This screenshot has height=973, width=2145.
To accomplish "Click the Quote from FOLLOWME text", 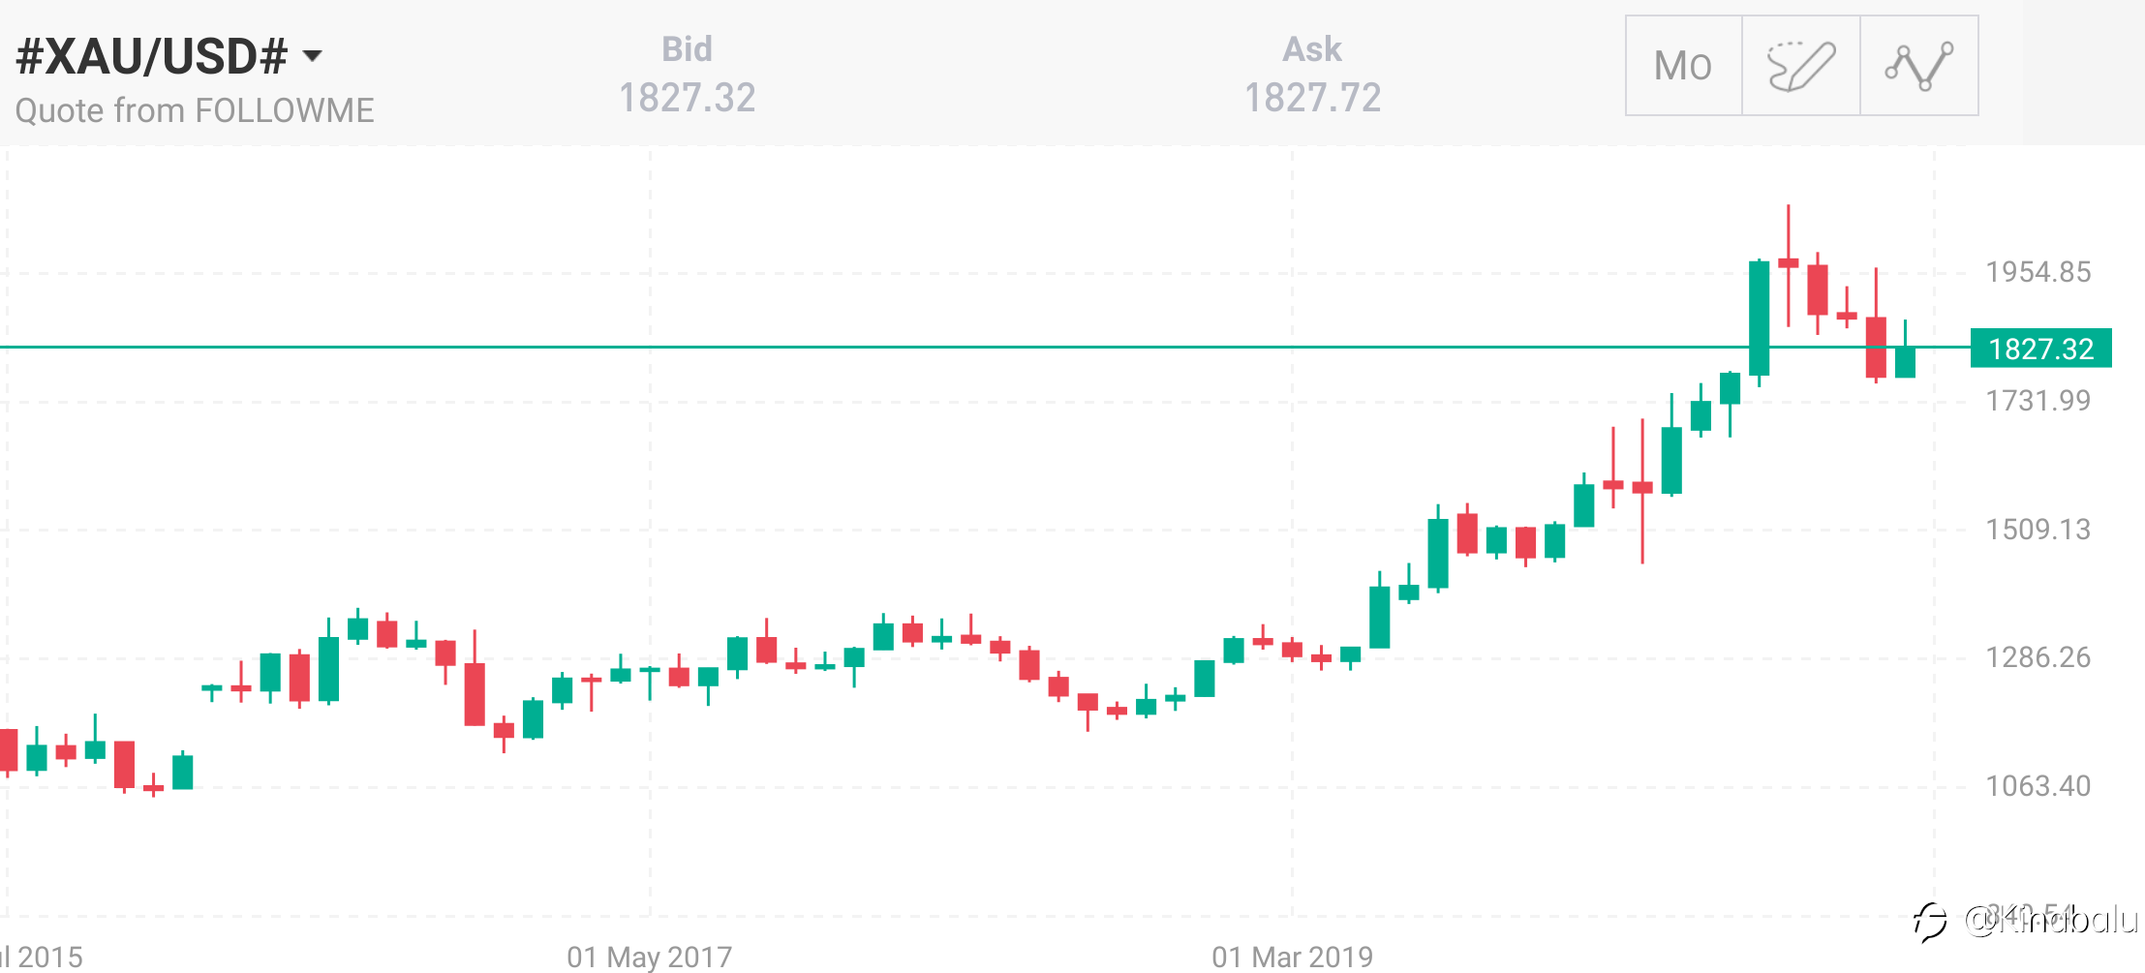I will pyautogui.click(x=195, y=111).
